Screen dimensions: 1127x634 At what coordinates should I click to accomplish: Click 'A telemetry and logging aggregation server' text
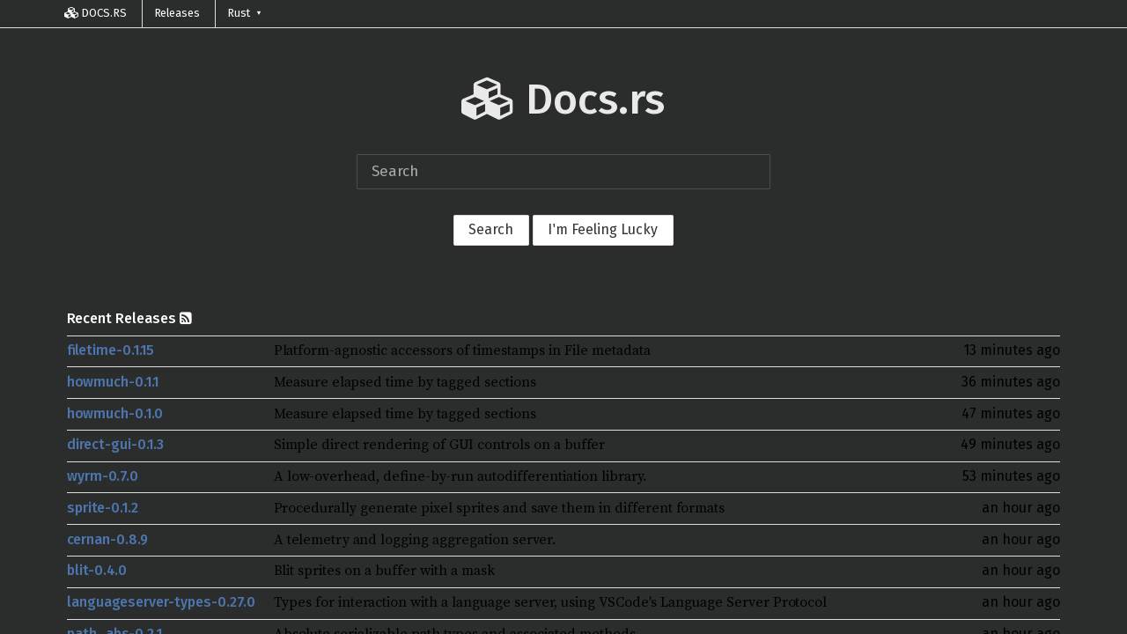point(415,540)
